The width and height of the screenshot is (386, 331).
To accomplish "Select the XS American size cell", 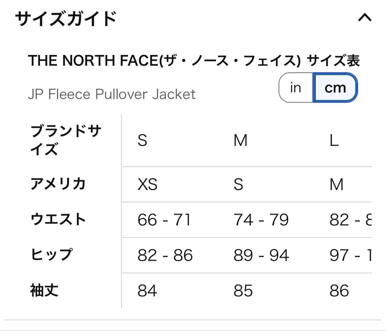I will 148,184.
